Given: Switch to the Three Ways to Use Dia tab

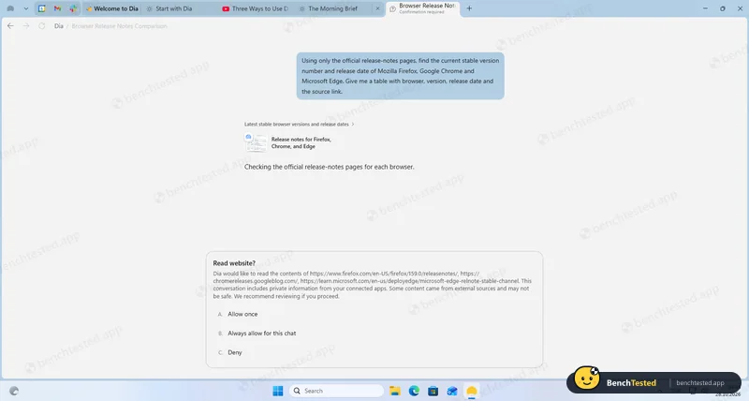Looking at the screenshot, I should (255, 8).
